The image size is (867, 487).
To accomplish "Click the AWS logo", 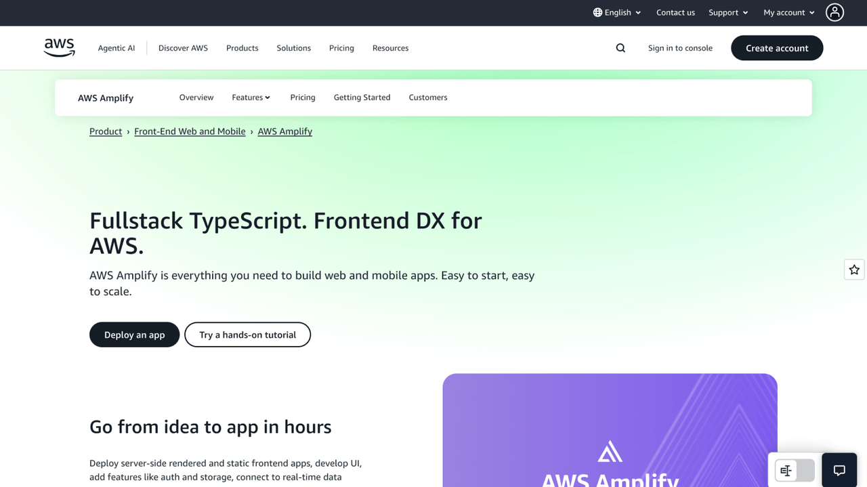I will coord(59,47).
